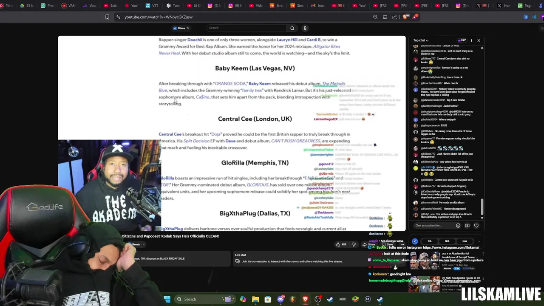Open the Cardi B link
Viewport: 544px width, 306px height.
click(314, 40)
